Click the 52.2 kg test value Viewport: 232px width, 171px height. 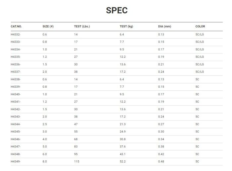[122, 161]
